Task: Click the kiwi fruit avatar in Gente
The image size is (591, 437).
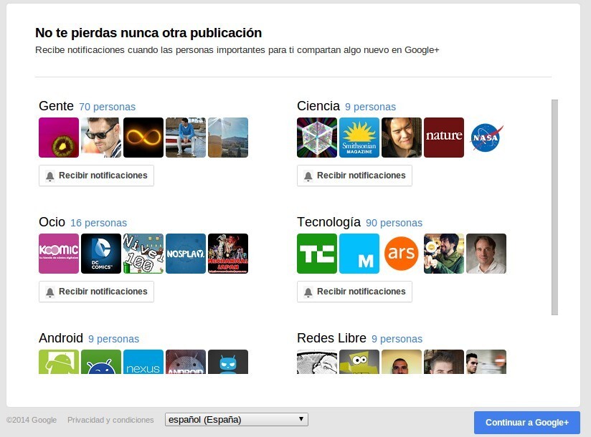Action: (x=59, y=138)
